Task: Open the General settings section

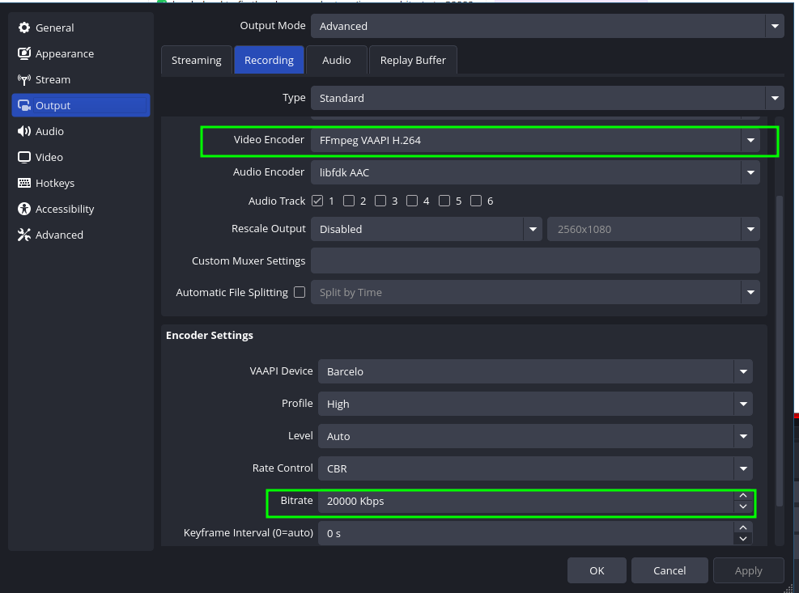Action: pyautogui.click(x=81, y=28)
